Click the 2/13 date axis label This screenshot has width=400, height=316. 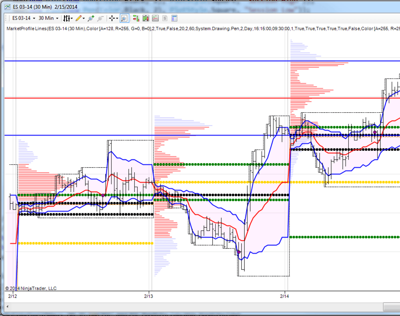pyautogui.click(x=148, y=296)
